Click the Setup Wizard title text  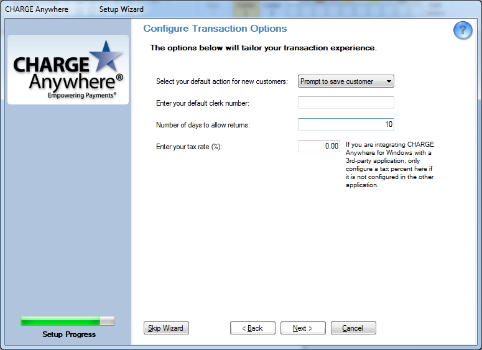tap(121, 9)
